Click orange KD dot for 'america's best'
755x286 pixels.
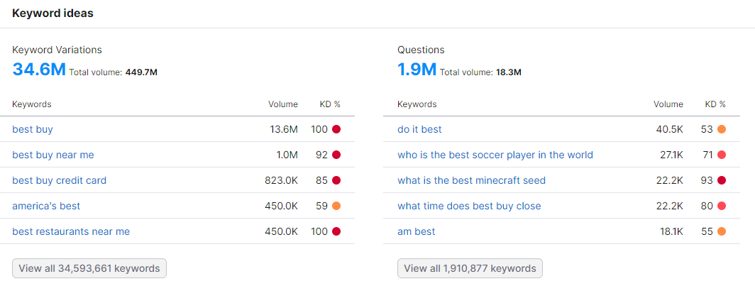coord(336,206)
